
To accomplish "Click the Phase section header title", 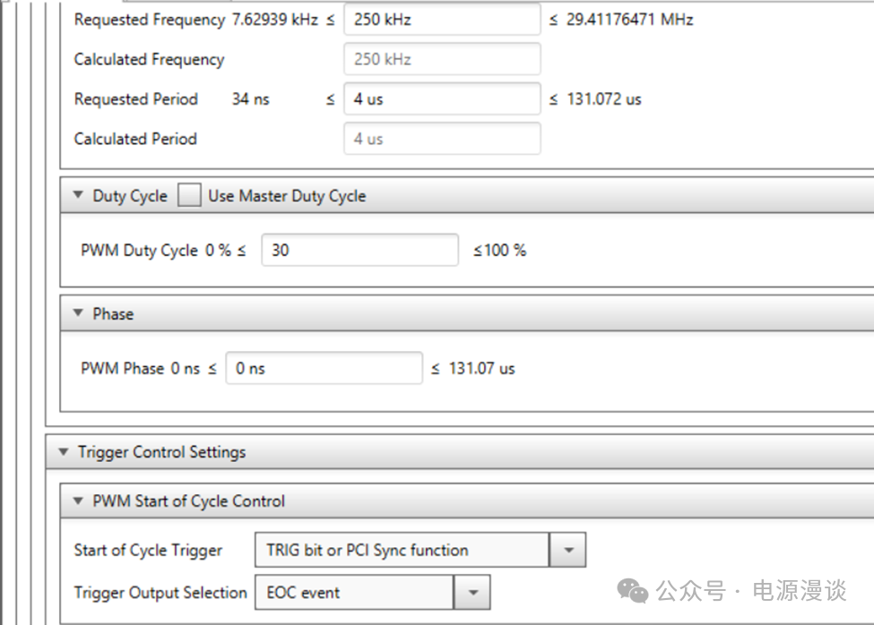I will point(113,314).
